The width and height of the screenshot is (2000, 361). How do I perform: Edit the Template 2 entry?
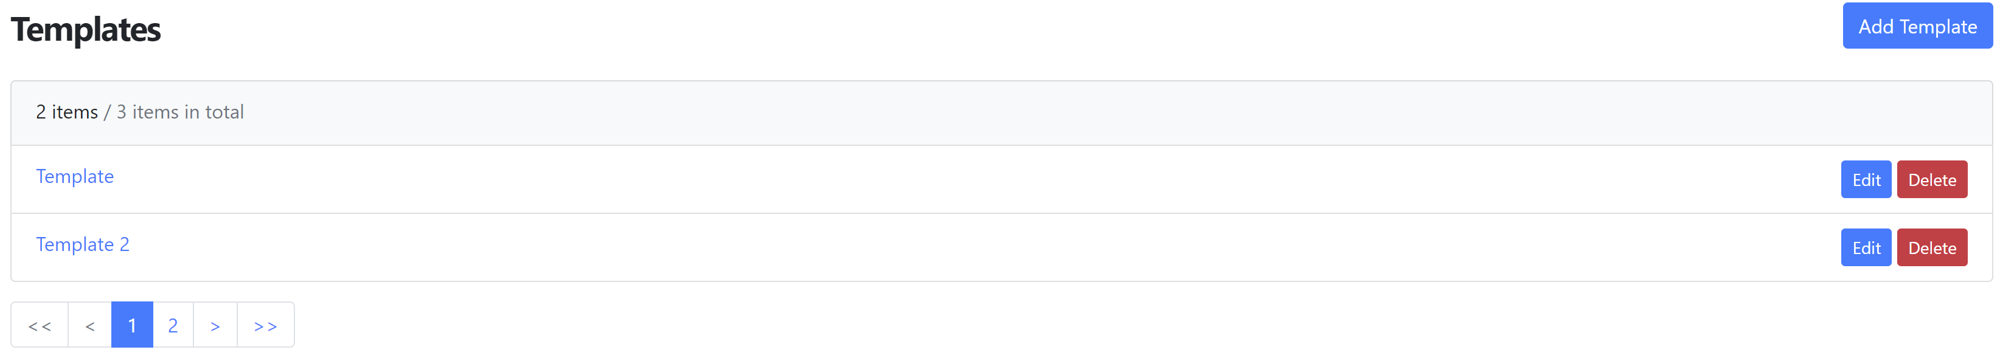click(x=1866, y=249)
